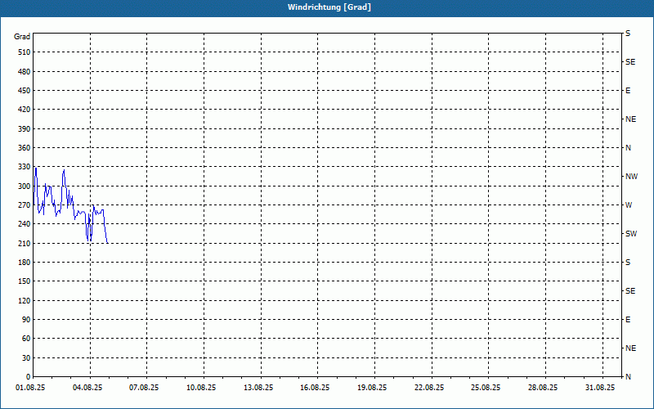Click the 'Grad' y-axis unit label
Viewport: 654px width, 409px height.
(22, 37)
